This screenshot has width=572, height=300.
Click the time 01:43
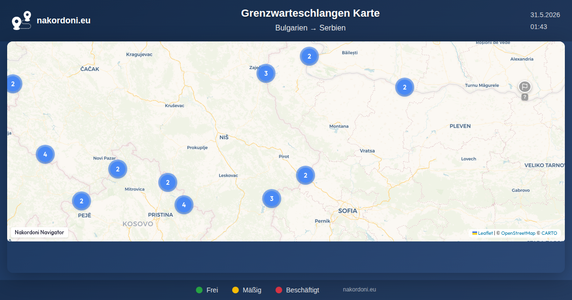pyautogui.click(x=539, y=27)
